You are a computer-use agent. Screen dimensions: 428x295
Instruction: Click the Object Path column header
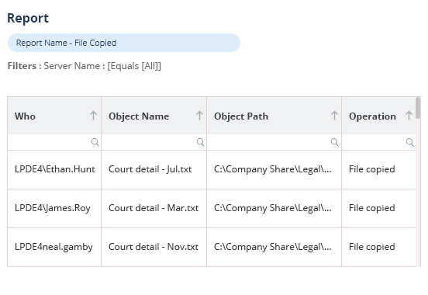click(274, 116)
